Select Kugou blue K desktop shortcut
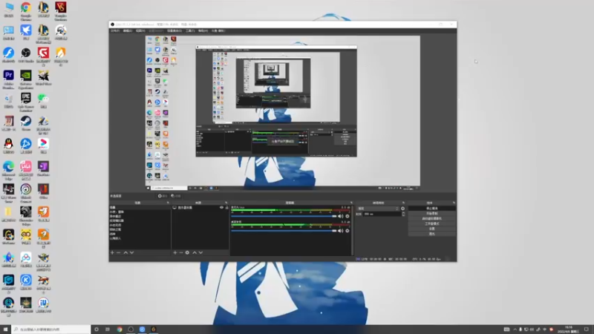Screen dimensions: 594x334 (26, 283)
